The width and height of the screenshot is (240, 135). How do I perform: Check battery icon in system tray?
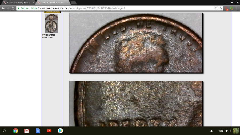(x=230, y=131)
